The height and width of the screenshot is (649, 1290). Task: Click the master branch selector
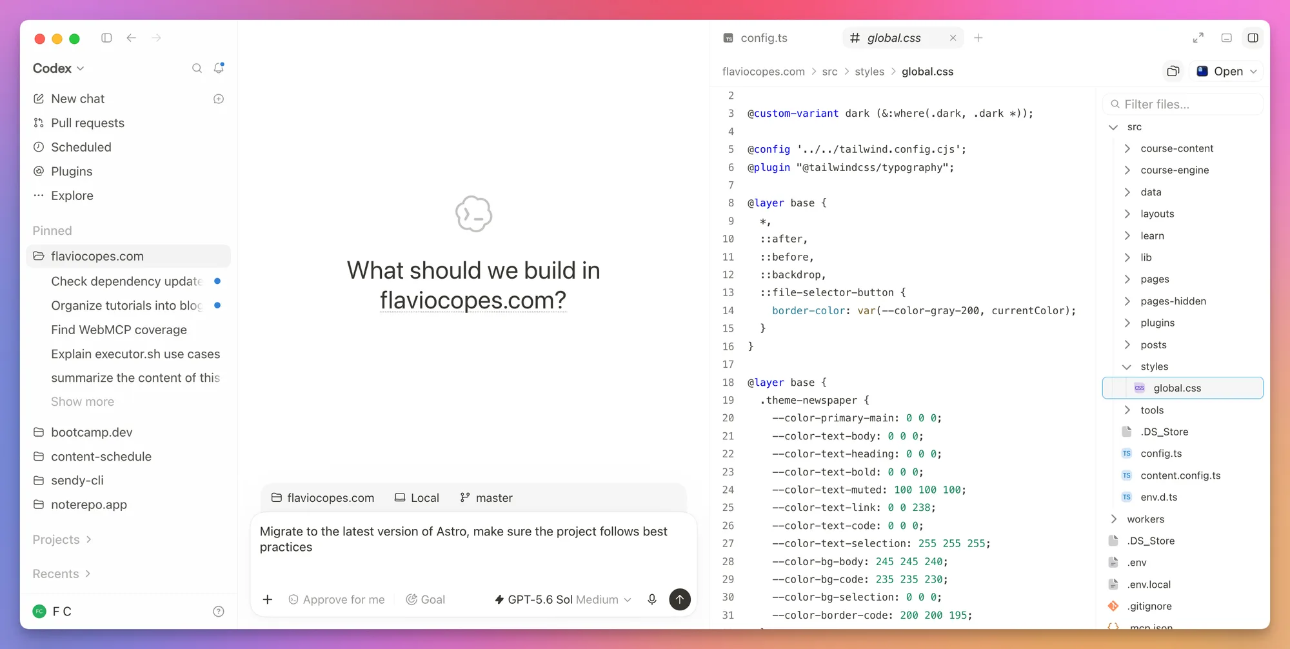486,497
